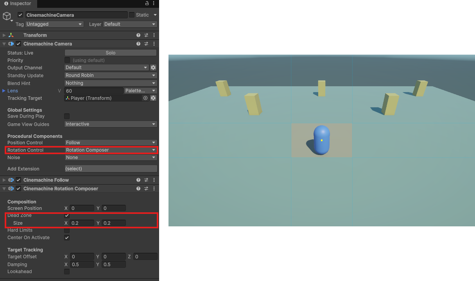
Task: Open the Lens Palette dropdown
Action: click(141, 91)
